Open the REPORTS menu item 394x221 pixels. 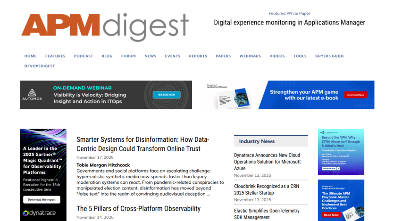tap(198, 56)
